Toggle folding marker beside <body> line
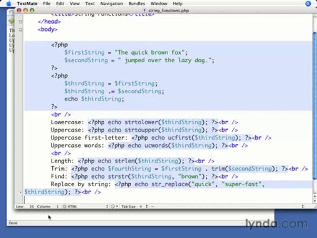Viewport: 317px width, 238px height. pos(20,29)
